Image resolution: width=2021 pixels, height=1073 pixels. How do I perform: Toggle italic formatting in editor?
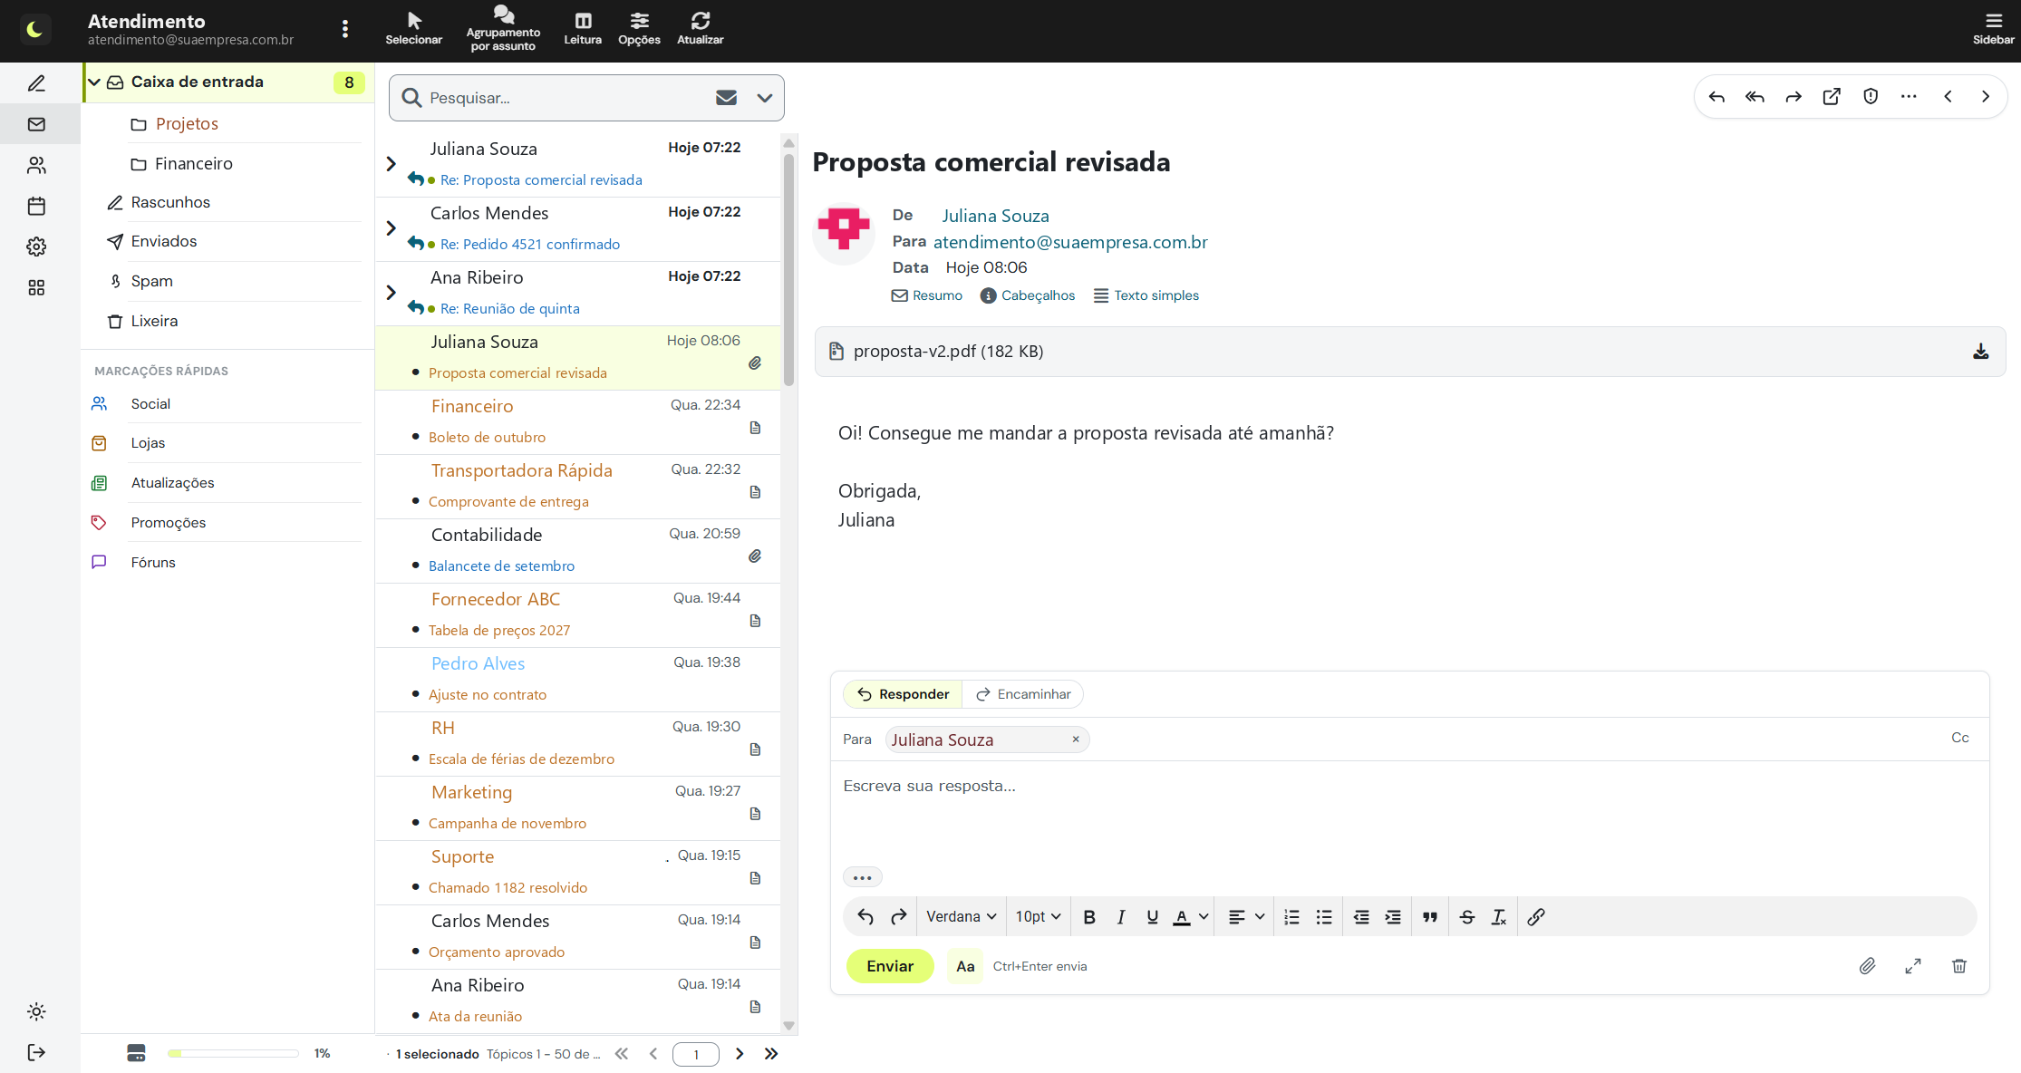[x=1121, y=917]
